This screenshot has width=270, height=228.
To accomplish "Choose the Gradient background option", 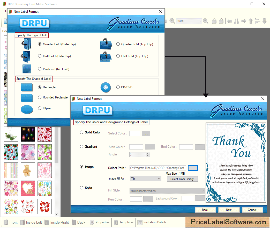I will point(82,146).
